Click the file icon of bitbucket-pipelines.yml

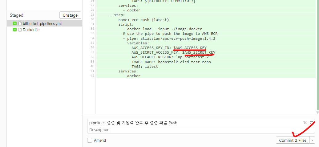click(20, 23)
